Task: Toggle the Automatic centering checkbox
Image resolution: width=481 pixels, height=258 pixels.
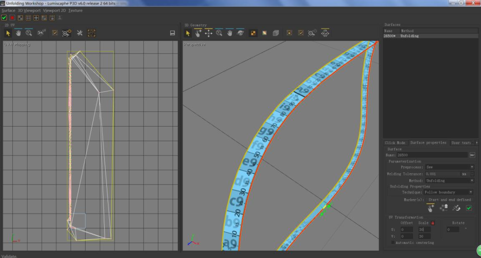Action: 392,242
